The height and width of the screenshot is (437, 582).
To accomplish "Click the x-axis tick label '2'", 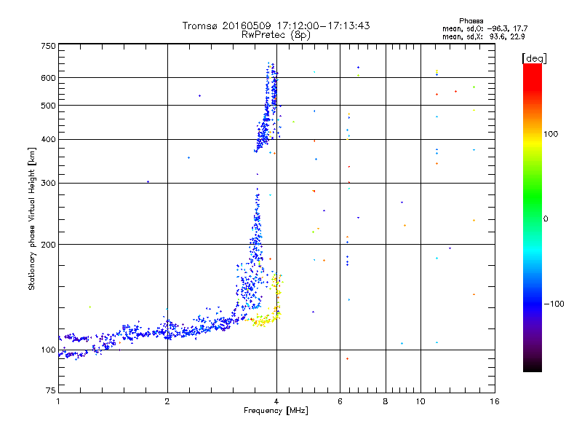I will tap(167, 401).
